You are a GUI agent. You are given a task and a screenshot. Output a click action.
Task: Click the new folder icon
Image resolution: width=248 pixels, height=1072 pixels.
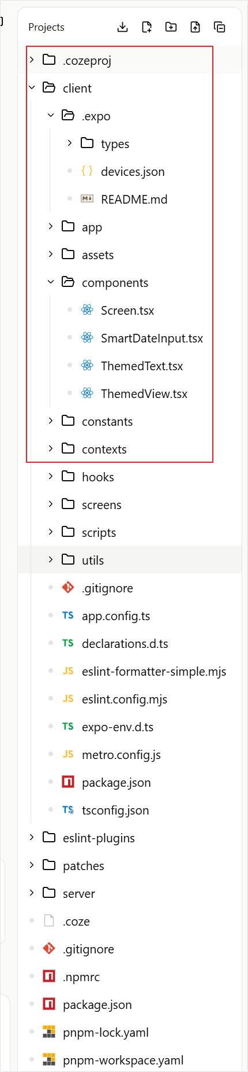click(x=171, y=27)
